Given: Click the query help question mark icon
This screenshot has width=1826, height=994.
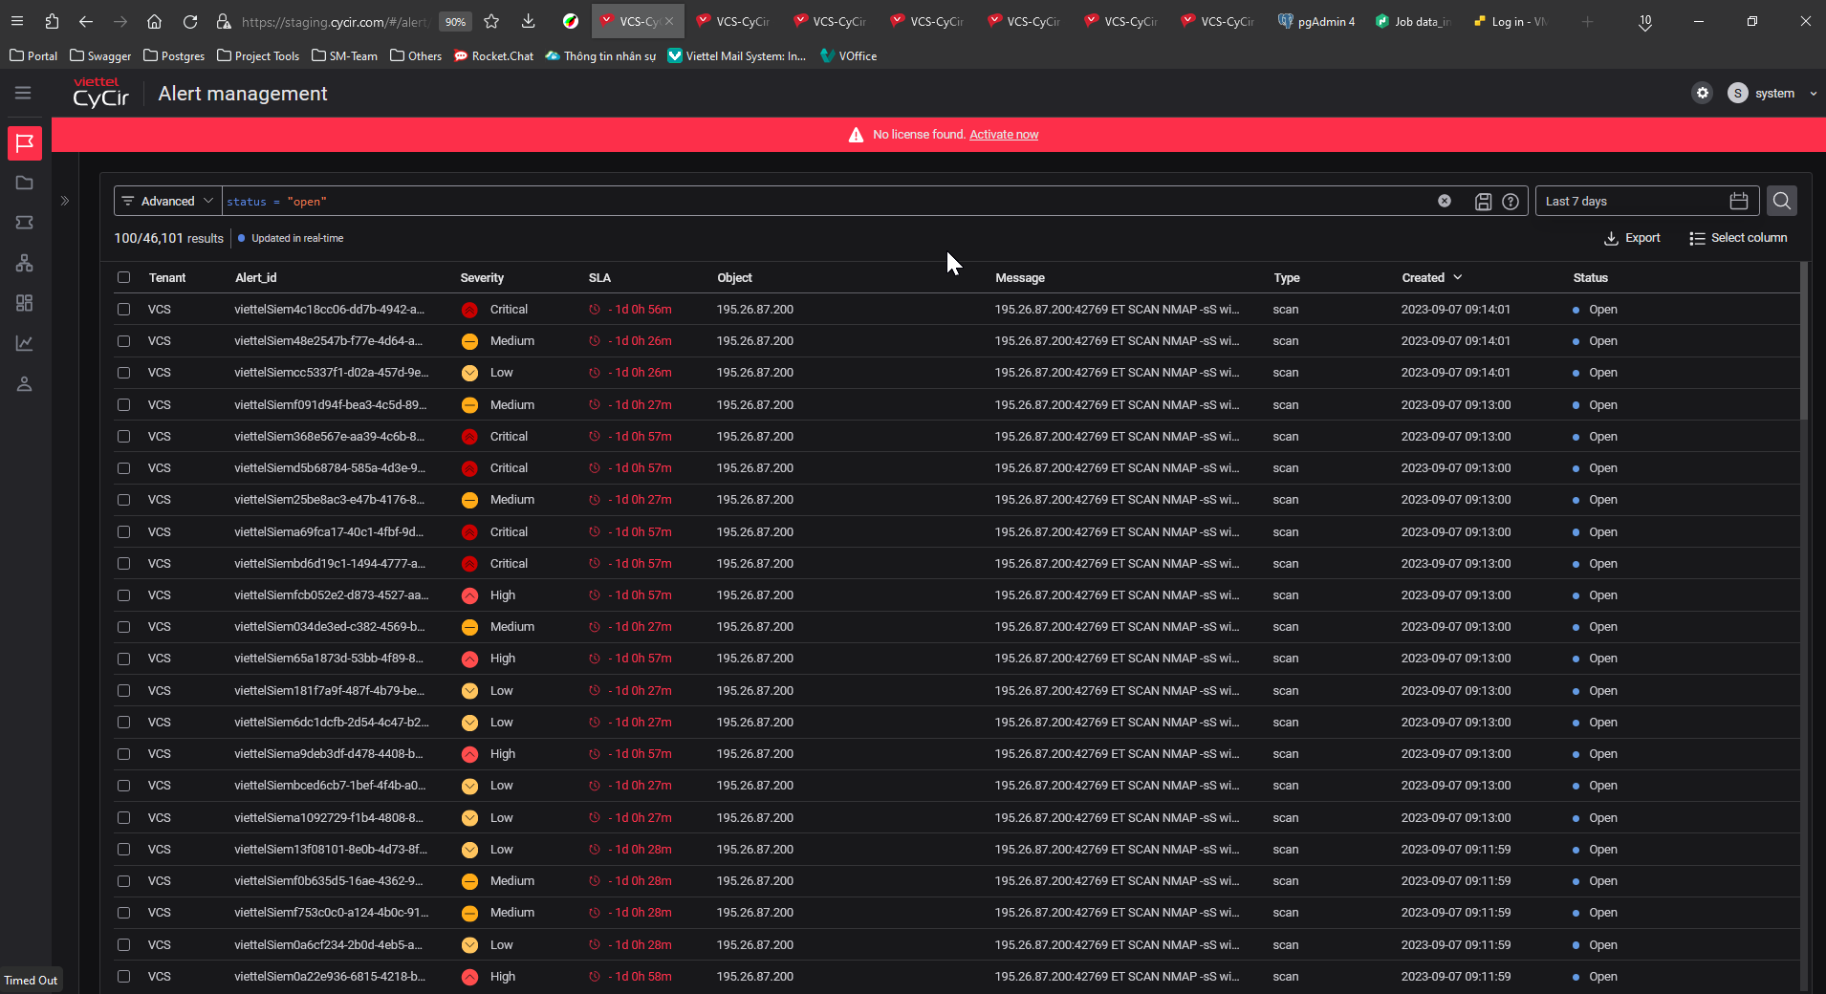Looking at the screenshot, I should point(1511,202).
